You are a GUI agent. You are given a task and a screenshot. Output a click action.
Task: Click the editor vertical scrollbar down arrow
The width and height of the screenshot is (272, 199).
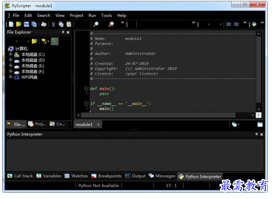tap(259, 109)
